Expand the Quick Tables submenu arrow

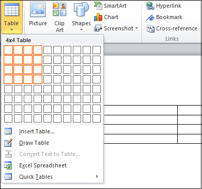97,177
